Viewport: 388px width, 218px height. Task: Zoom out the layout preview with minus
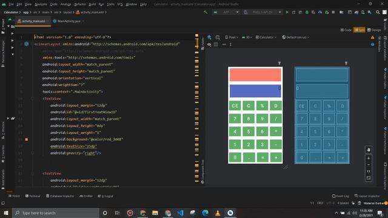pyautogui.click(x=369, y=165)
